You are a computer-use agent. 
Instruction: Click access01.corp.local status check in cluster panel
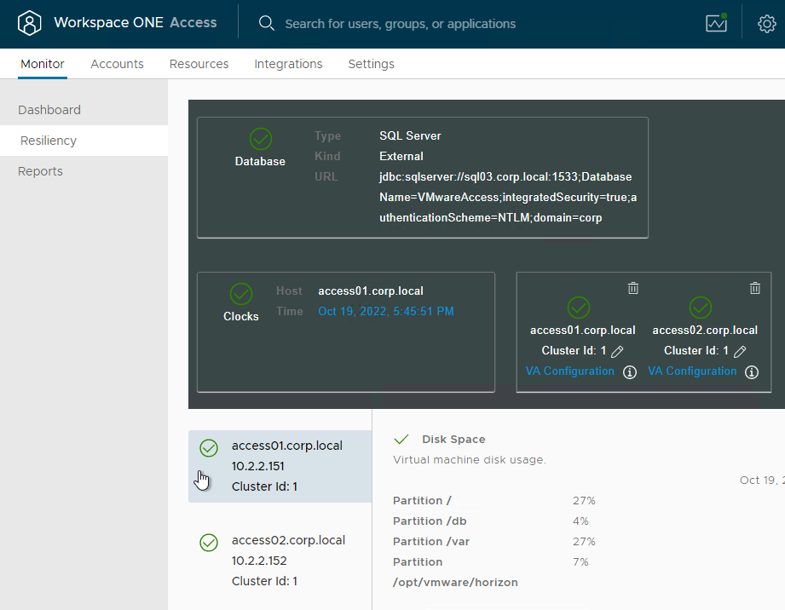[x=579, y=308]
